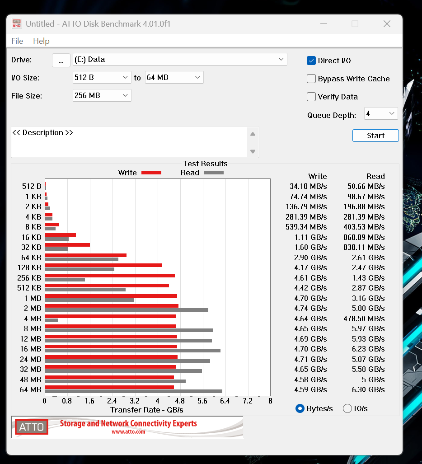The image size is (422, 464).
Task: Click the 8 KB write value 539.34 MB/s
Action: pos(306,227)
